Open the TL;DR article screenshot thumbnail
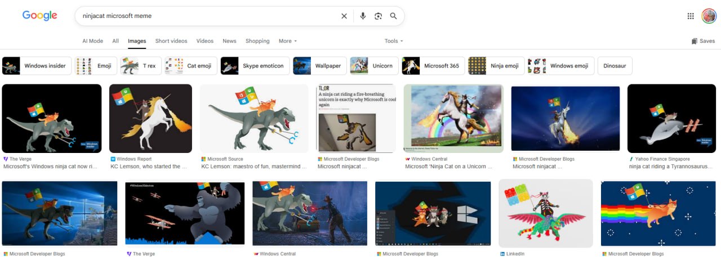721x257 pixels. coord(356,119)
